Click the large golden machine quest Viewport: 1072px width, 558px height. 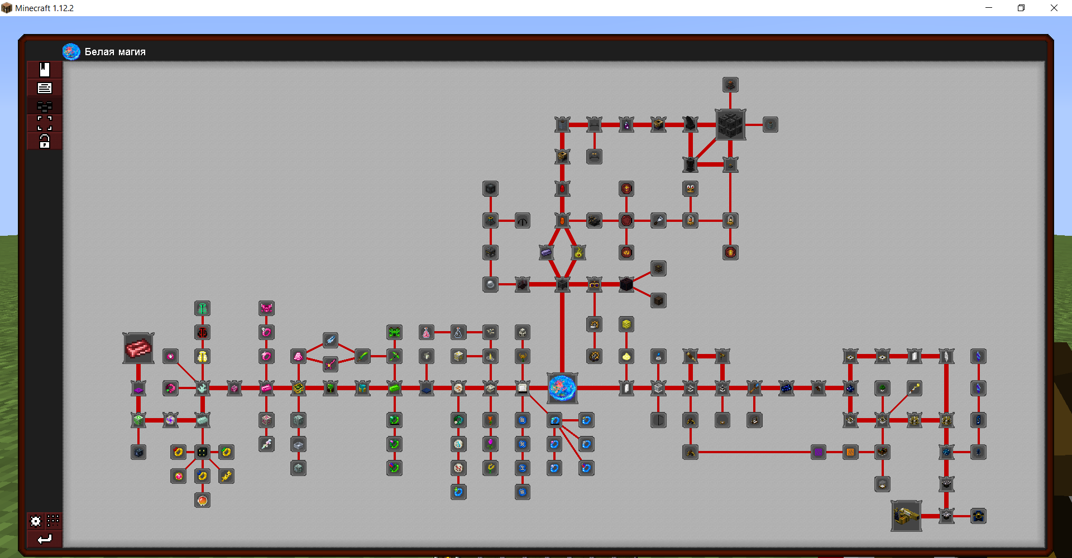pyautogui.click(x=906, y=516)
